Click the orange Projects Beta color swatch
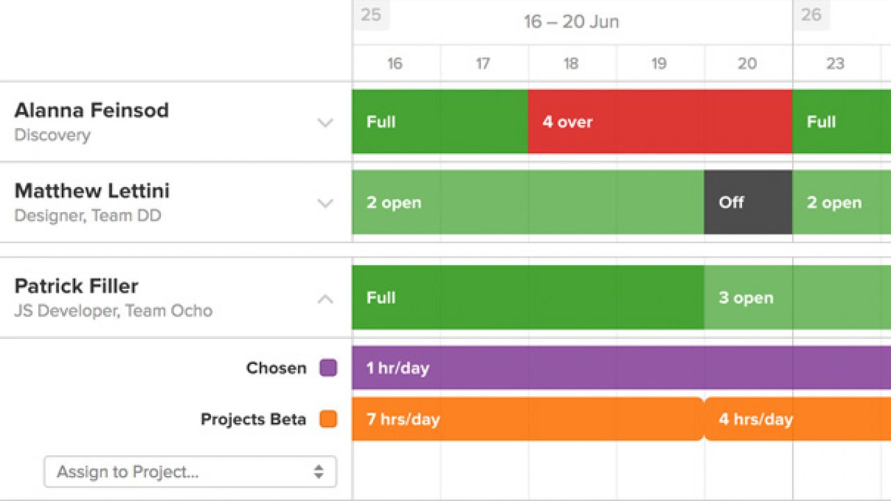The width and height of the screenshot is (891, 501). tap(329, 420)
